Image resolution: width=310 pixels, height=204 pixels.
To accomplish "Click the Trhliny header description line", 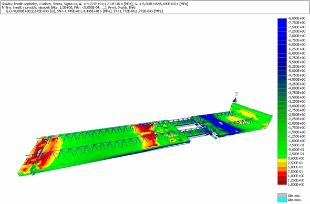I will (x=69, y=7).
